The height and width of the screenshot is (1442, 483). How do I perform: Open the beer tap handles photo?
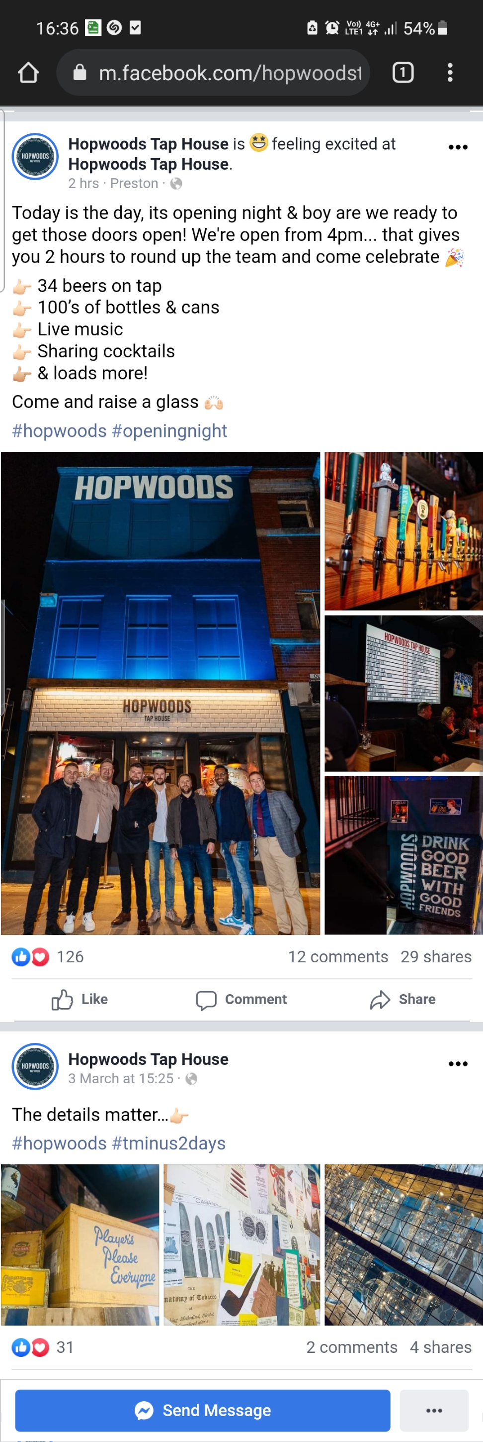coord(403,531)
